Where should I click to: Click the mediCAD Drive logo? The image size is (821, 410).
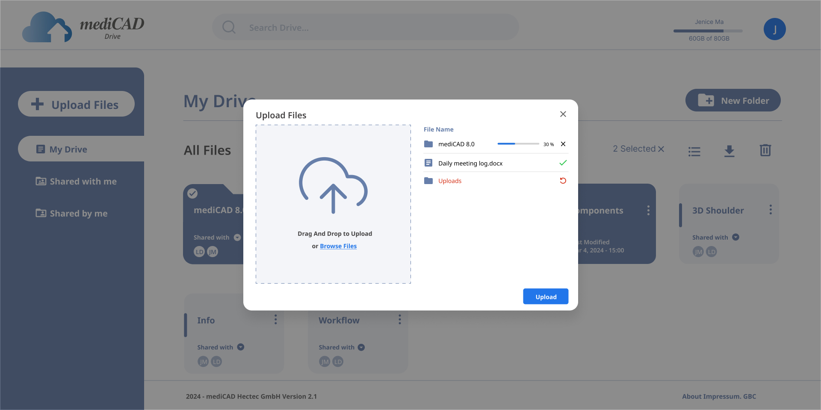tap(83, 27)
